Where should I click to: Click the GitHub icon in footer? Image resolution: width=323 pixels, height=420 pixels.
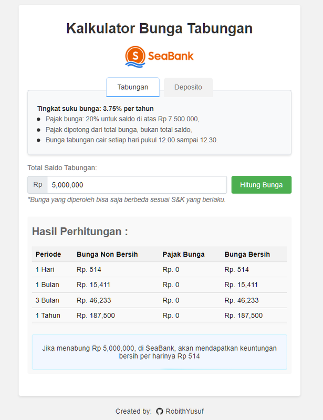pyautogui.click(x=160, y=411)
